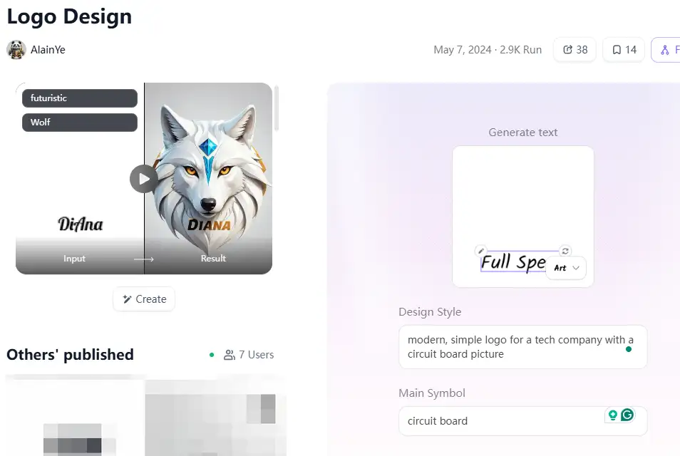Viewport: 680px width, 456px height.
Task: Play the Diana wolf logo preview video
Action: pos(143,179)
